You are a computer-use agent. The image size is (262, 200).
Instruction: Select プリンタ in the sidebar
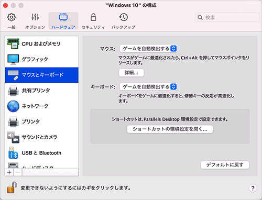click(42, 121)
